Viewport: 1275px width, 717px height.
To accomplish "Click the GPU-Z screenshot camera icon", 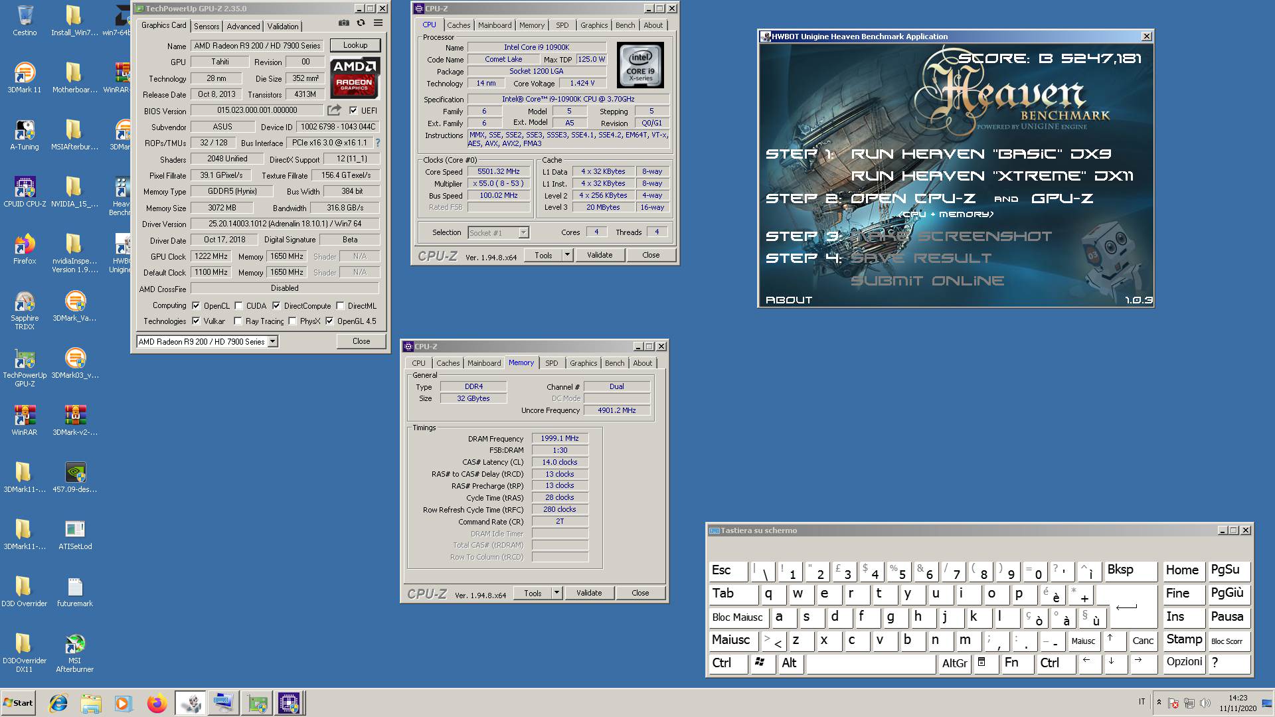I will tap(343, 23).
